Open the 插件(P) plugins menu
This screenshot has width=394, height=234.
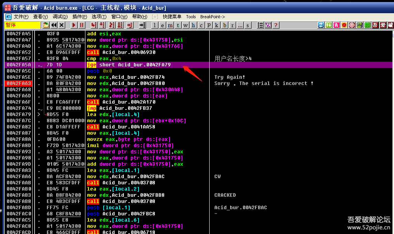point(80,17)
